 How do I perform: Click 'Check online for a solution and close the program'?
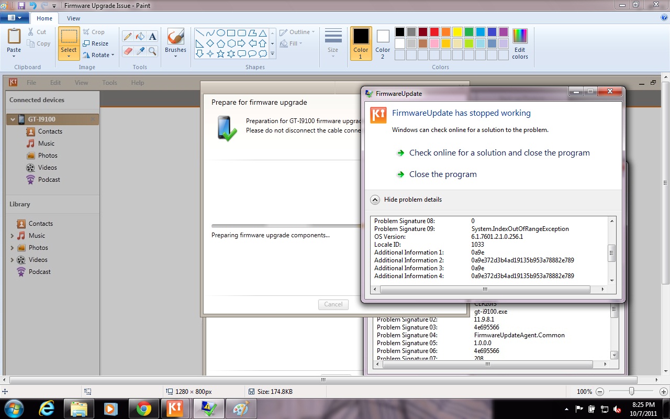[x=499, y=153]
